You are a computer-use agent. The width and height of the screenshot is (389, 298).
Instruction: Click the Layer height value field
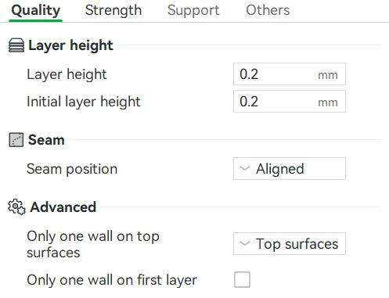(290, 74)
